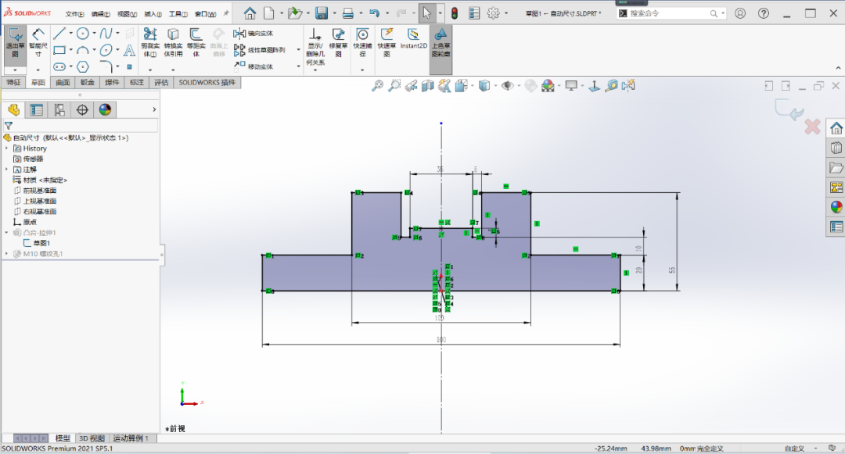The width and height of the screenshot is (845, 454).
Task: Open View Orientation dropdown arrow
Action: coord(472,85)
